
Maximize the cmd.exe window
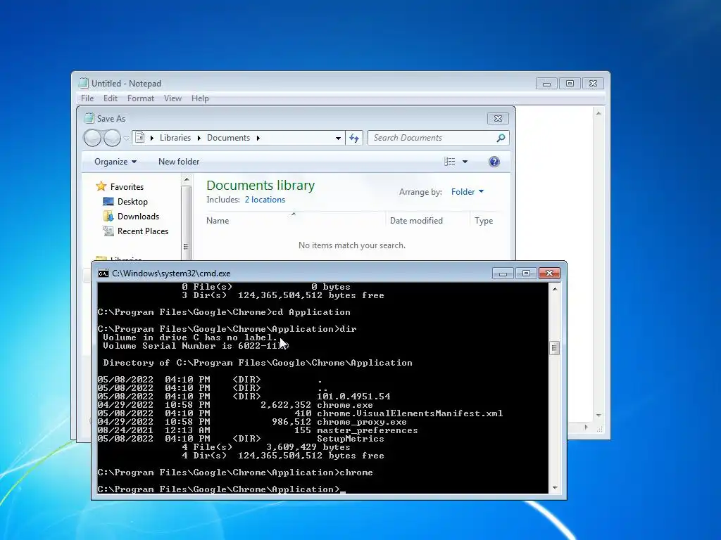tap(526, 274)
